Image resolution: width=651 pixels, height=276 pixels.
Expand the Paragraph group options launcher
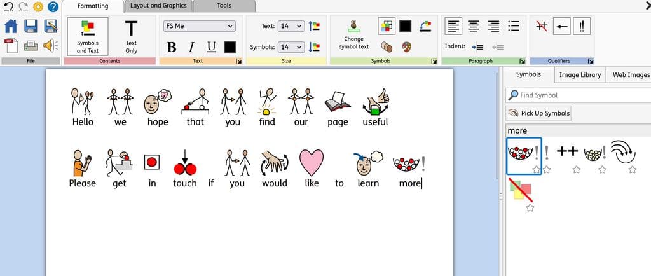tap(522, 61)
